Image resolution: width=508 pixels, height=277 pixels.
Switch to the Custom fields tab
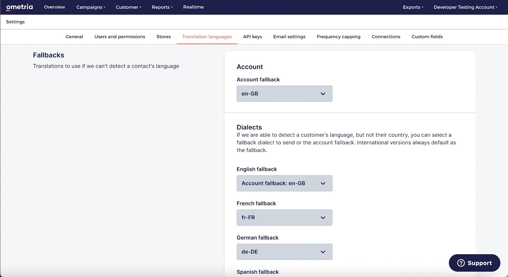tap(427, 37)
